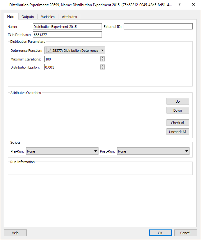Click the External ID input field

158,26
